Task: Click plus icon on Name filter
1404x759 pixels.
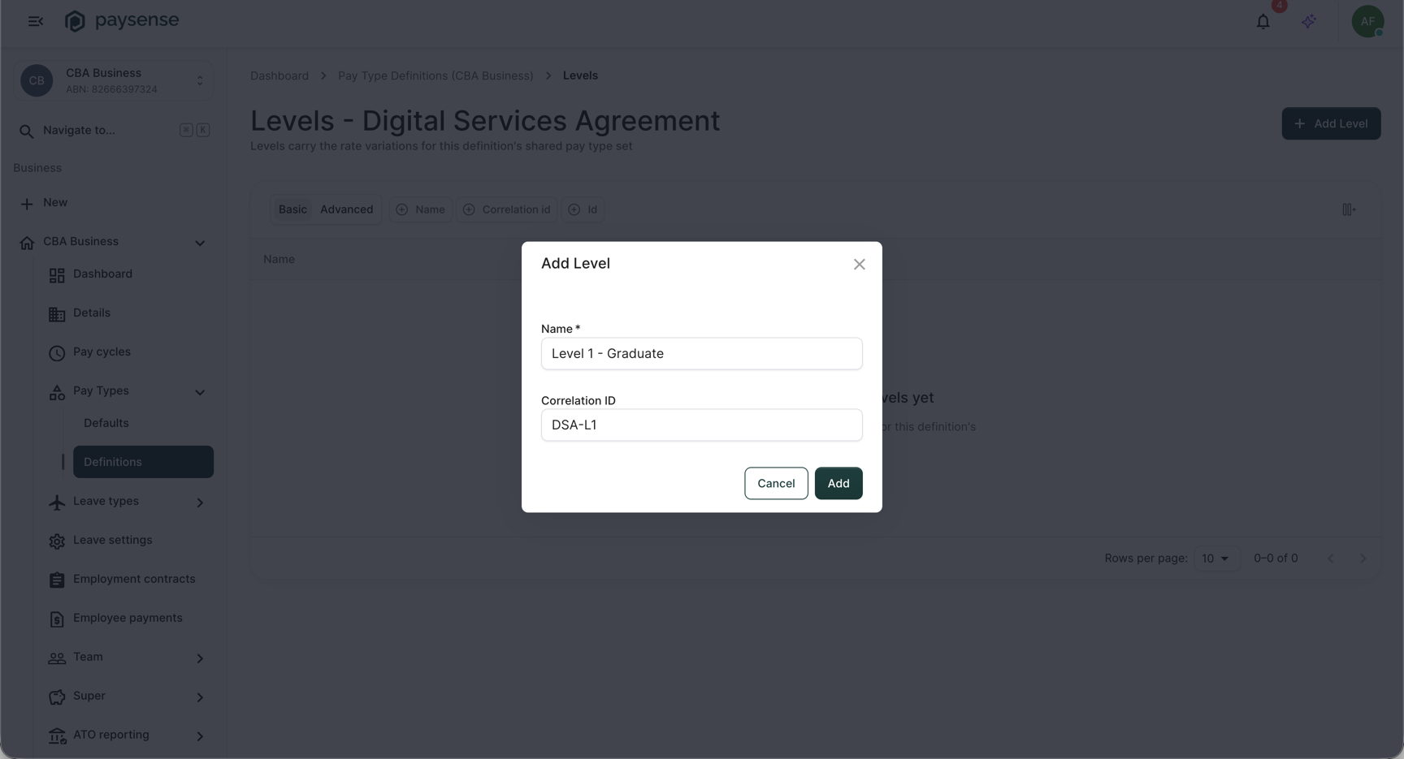Action: click(x=401, y=209)
